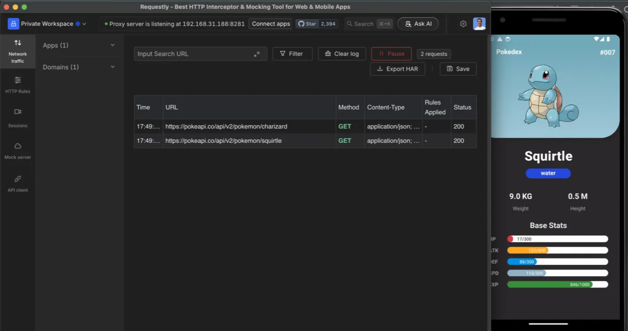Select the squirtle request row

[249, 141]
